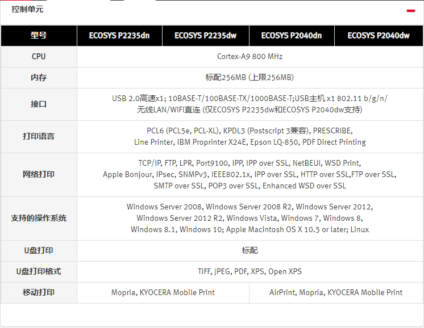Click the 移动打印 row label
Image resolution: width=424 pixels, height=328 pixels.
pyautogui.click(x=39, y=293)
